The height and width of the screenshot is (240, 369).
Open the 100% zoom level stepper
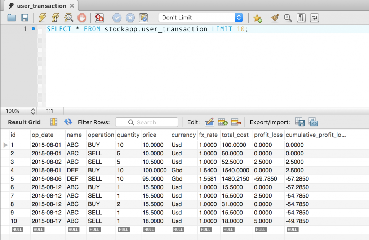click(33, 111)
